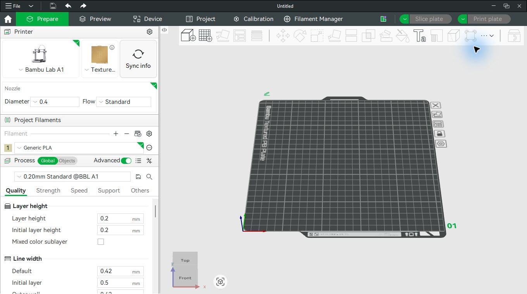This screenshot has width=527, height=294.
Task: Select the Mesh boolean tool
Action: (368, 36)
